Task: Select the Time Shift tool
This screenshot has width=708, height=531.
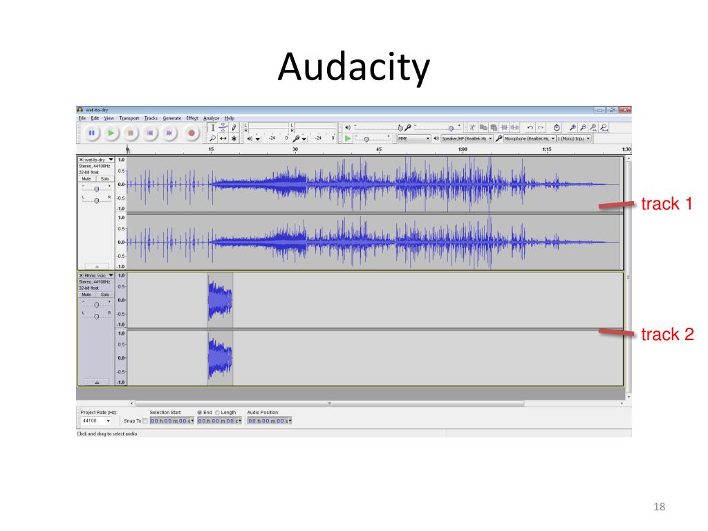Action: click(223, 138)
